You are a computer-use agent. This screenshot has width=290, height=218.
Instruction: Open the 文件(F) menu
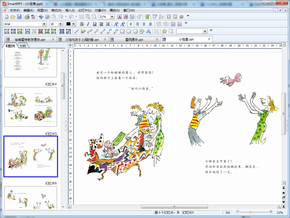pyautogui.click(x=15, y=10)
